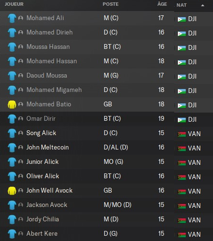
Task: Sort by the POSTE column header
Action: point(111,4)
